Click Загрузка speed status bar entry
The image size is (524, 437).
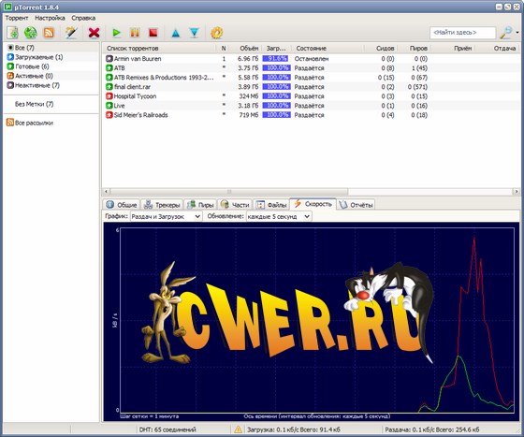(294, 430)
